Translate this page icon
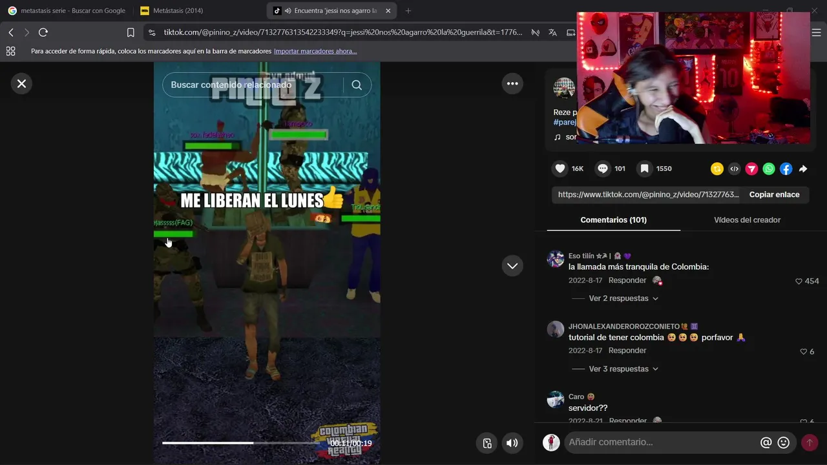Screen dimensions: 827x465 point(552,32)
